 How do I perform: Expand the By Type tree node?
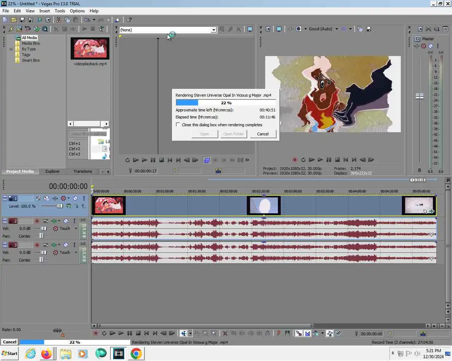point(11,49)
